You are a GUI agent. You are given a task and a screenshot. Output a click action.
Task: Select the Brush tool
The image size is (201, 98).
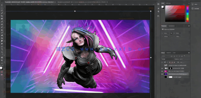click(2, 27)
